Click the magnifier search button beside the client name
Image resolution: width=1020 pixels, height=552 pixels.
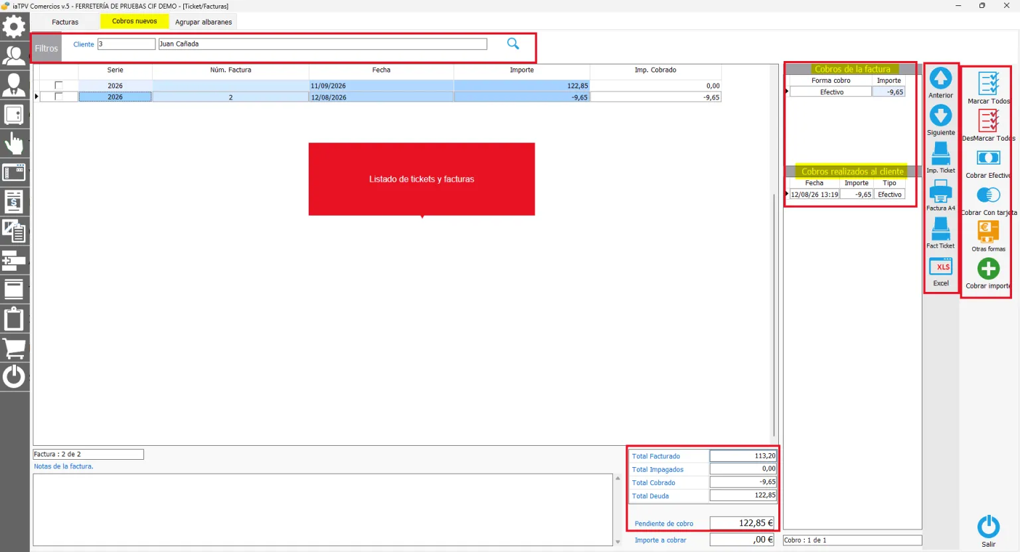click(x=513, y=44)
